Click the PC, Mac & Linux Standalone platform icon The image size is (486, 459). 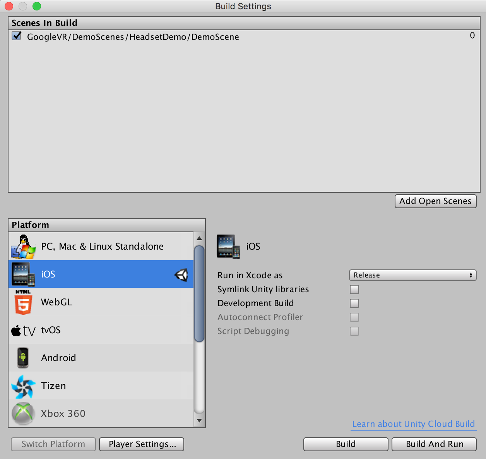(23, 247)
